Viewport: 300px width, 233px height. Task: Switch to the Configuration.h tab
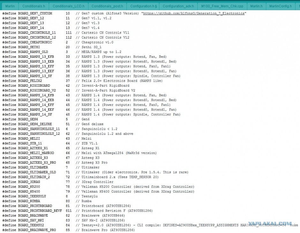point(144,6)
